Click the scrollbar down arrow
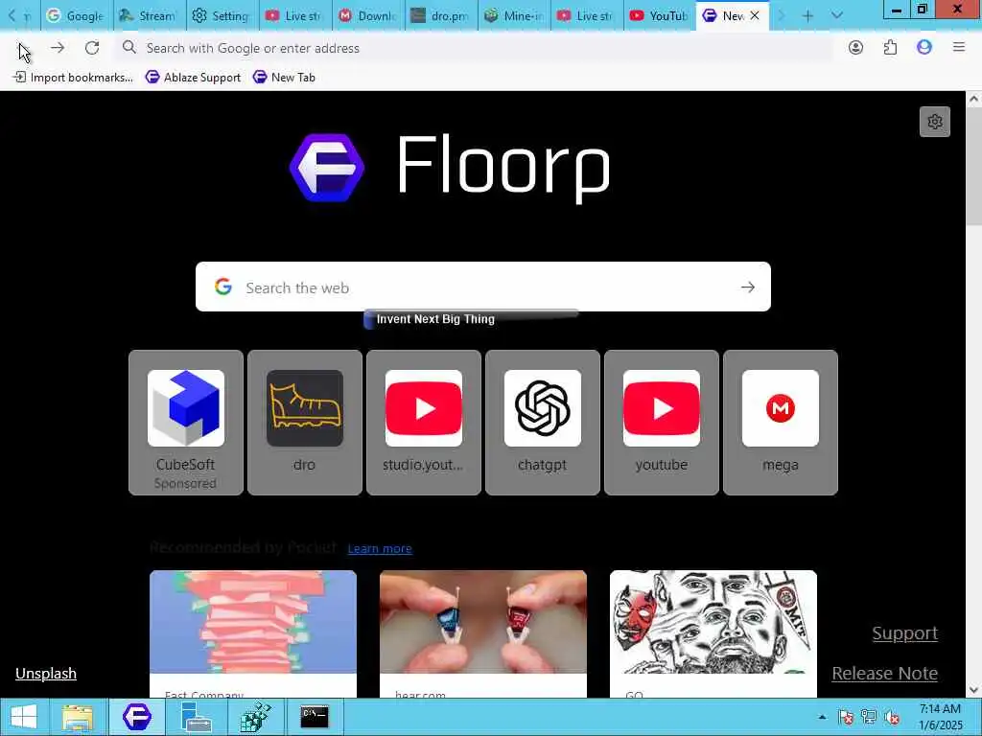Screen dimensions: 982x736 click(x=973, y=690)
